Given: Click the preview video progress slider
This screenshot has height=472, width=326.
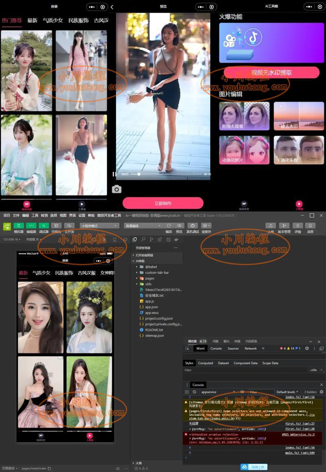Looking at the screenshot, I should point(167,174).
